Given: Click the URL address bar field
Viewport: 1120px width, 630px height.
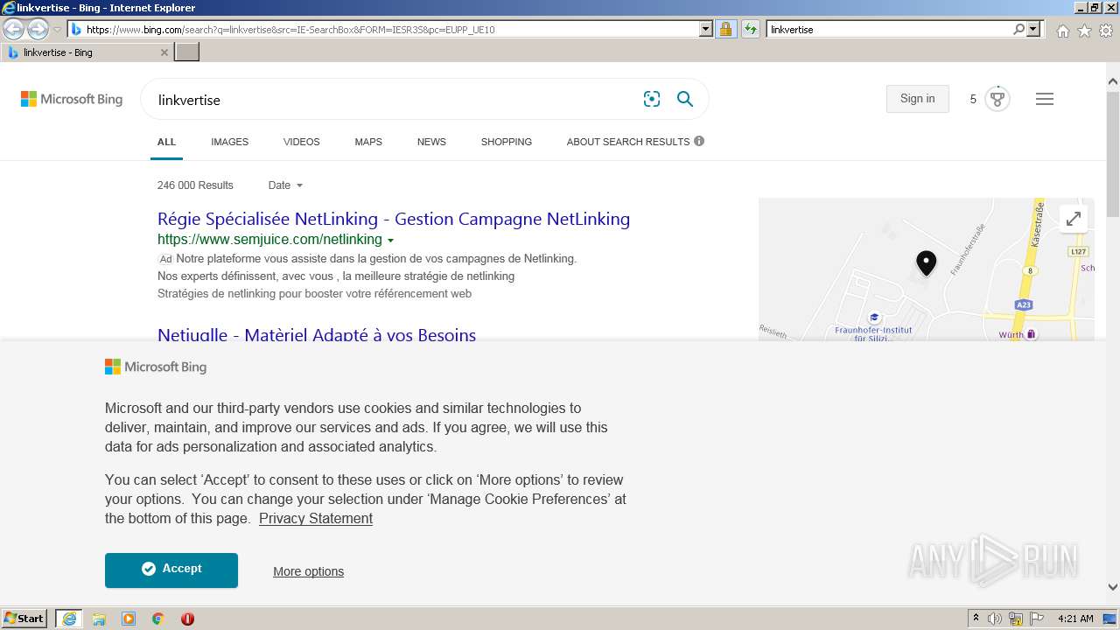Looking at the screenshot, I should [x=383, y=29].
